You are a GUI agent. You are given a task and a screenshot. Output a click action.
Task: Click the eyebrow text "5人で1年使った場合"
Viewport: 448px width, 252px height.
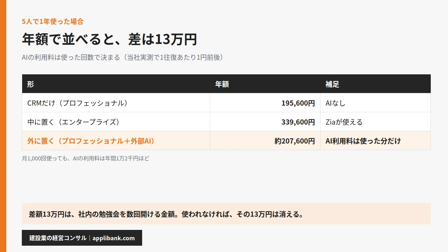[53, 22]
